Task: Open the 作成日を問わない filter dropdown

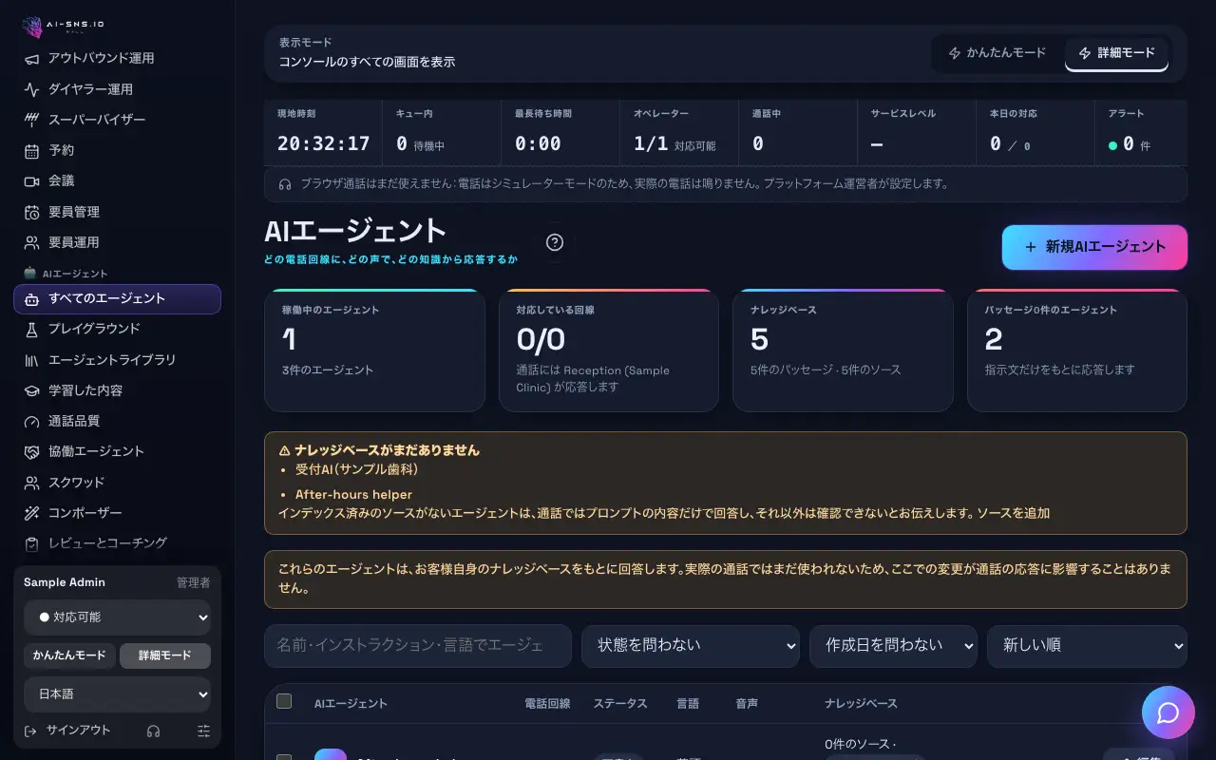Action: pyautogui.click(x=893, y=646)
